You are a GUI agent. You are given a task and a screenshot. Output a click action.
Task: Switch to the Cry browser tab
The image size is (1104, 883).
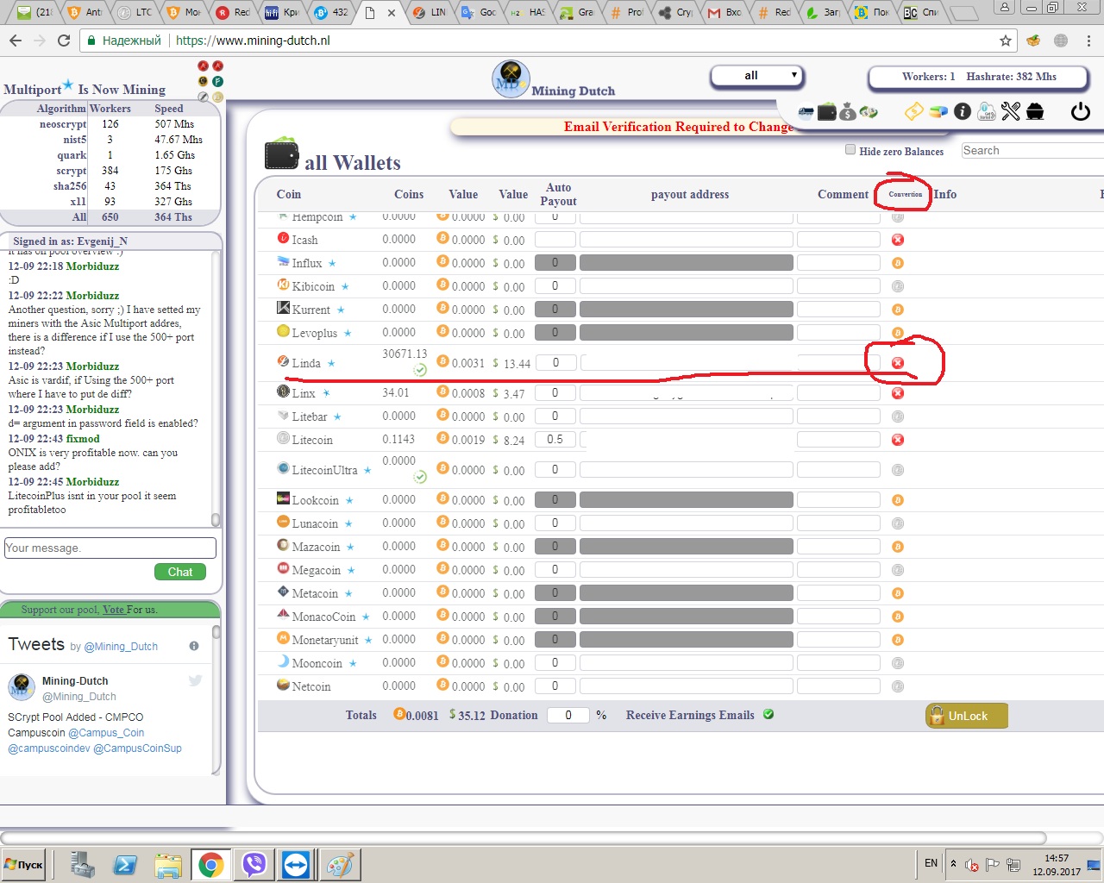[x=674, y=12]
